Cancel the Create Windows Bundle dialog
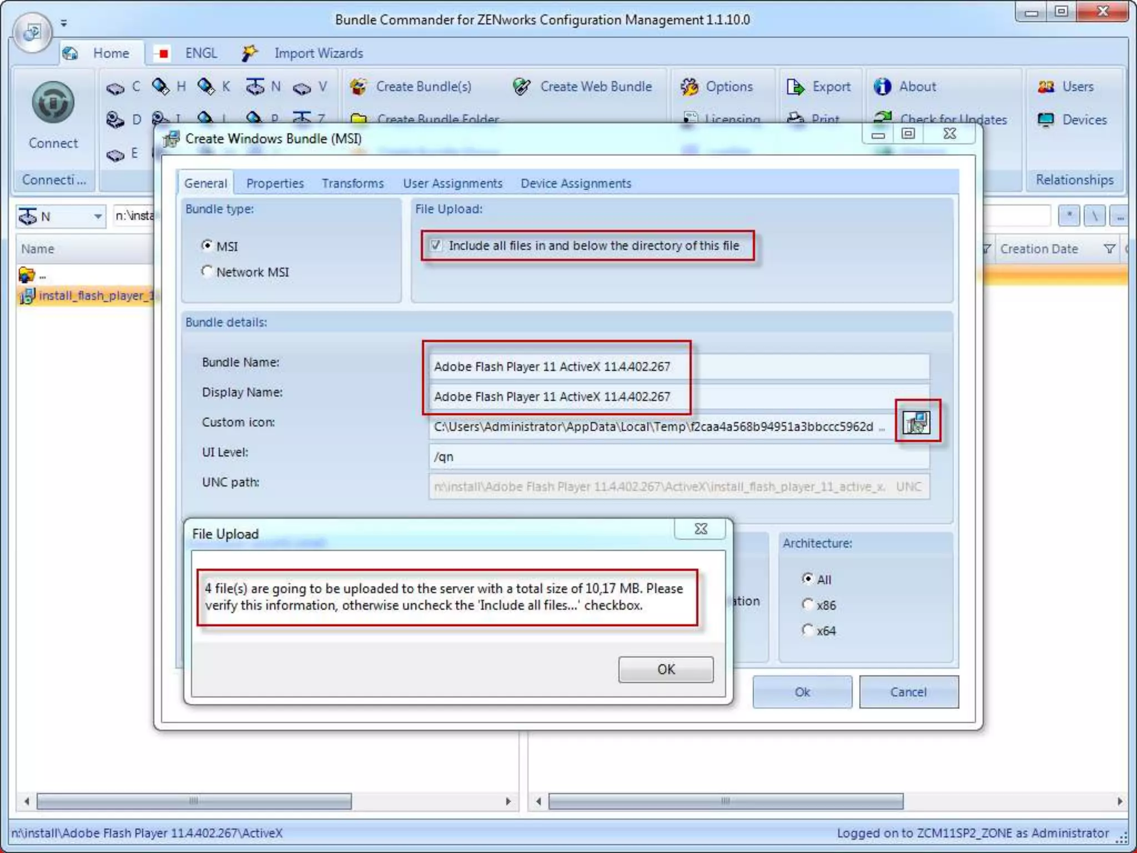 [x=908, y=692]
